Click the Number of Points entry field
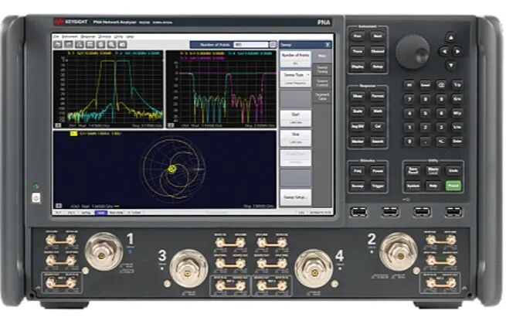Viewport: 506px width, 321px height. (251, 45)
